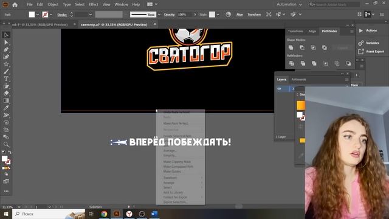Select the Curvature tool
This screenshot has width=389, height=219.
coord(6,57)
